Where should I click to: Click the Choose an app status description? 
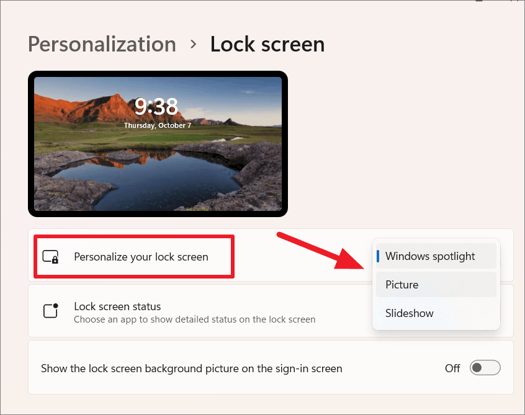point(194,319)
